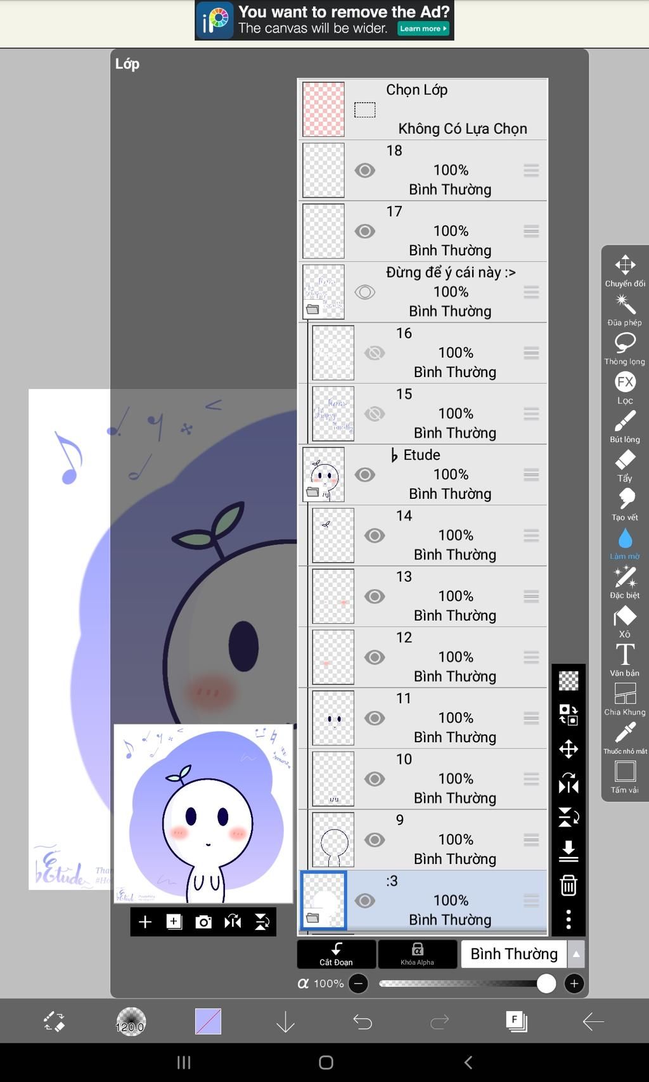Click the checkerboard clear layer icon

(569, 681)
